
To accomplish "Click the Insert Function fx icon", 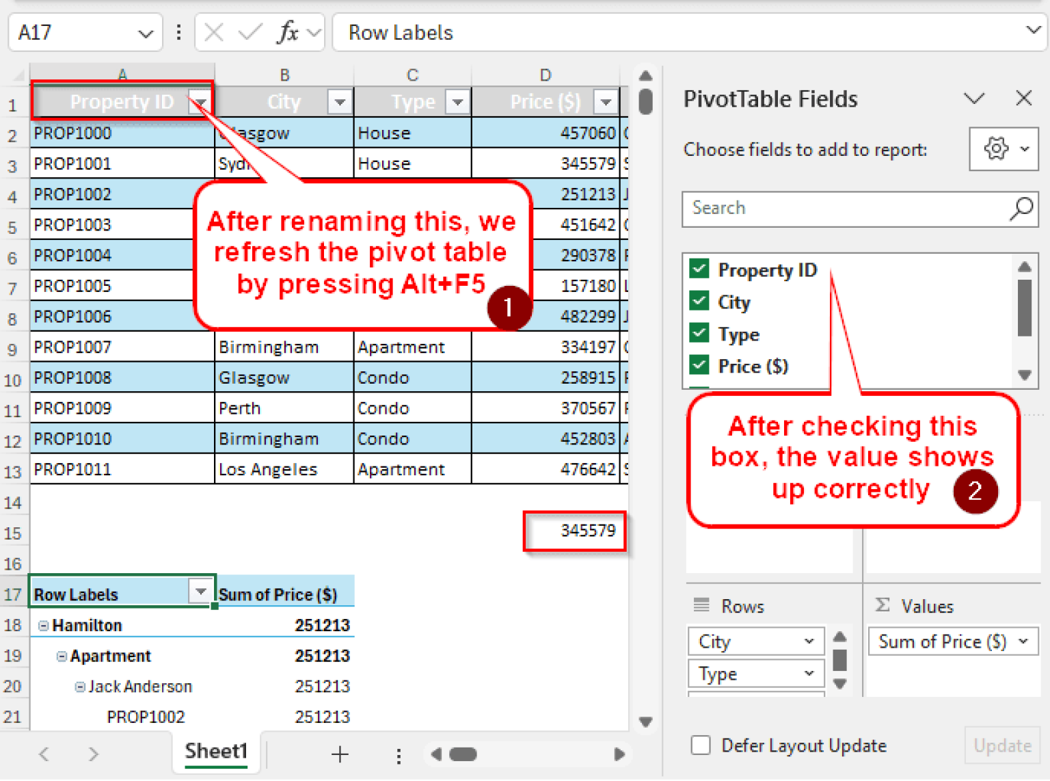I will [288, 32].
